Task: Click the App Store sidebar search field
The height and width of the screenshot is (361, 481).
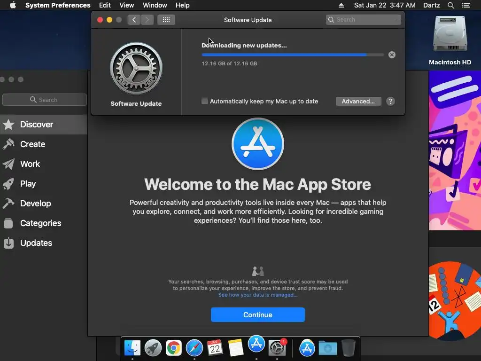Action: (x=45, y=100)
